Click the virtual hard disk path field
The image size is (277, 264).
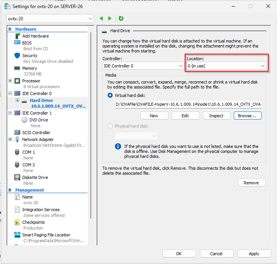(x=188, y=104)
